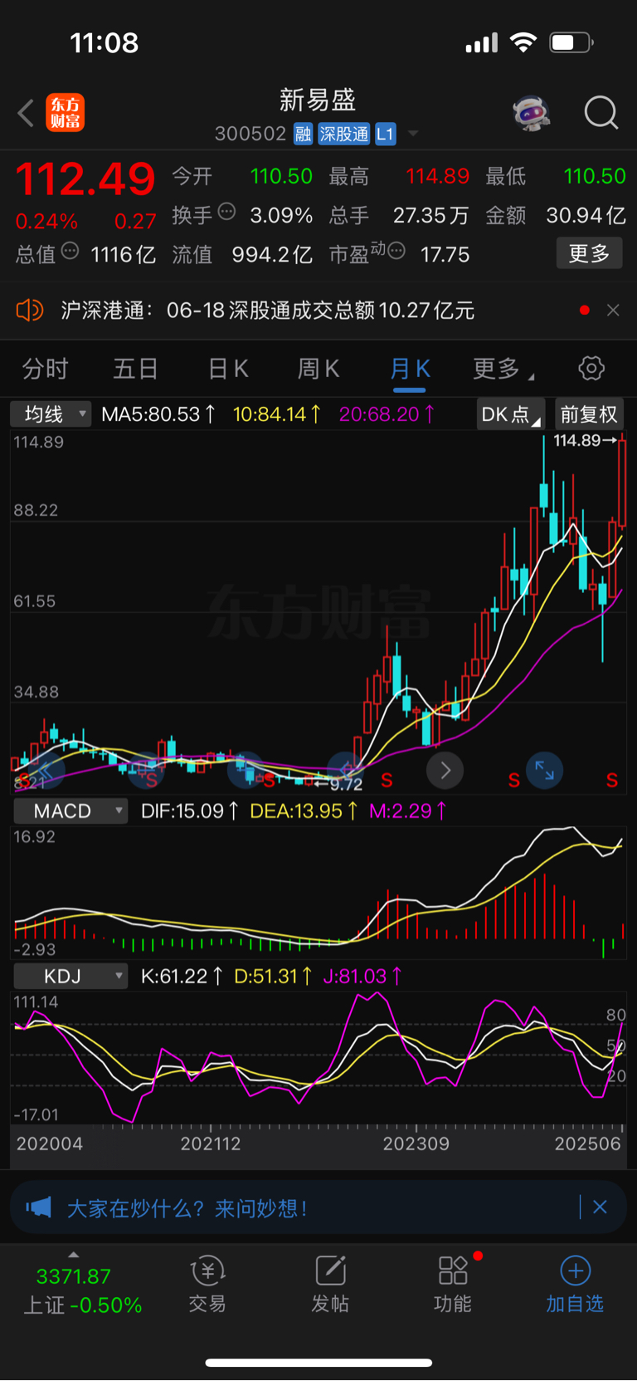Screen dimensions: 637x1381
Task: Open the 功能 functions tab
Action: point(453,1284)
